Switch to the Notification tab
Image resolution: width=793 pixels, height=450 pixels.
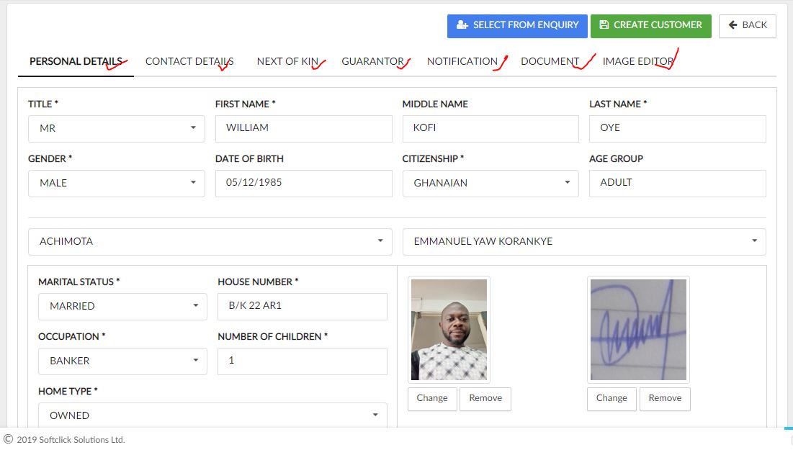(462, 61)
